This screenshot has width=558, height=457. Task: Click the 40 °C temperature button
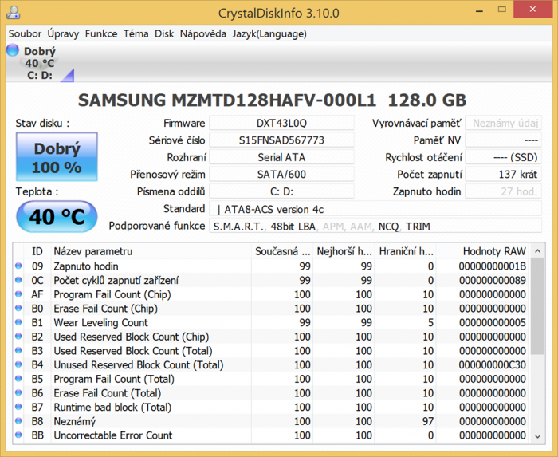pos(57,216)
